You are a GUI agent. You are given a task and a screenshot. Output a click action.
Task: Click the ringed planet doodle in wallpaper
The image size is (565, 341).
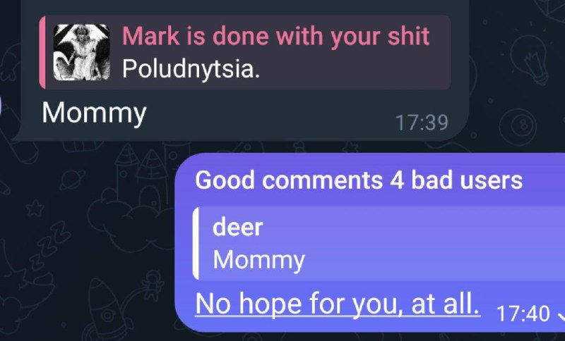72,180
